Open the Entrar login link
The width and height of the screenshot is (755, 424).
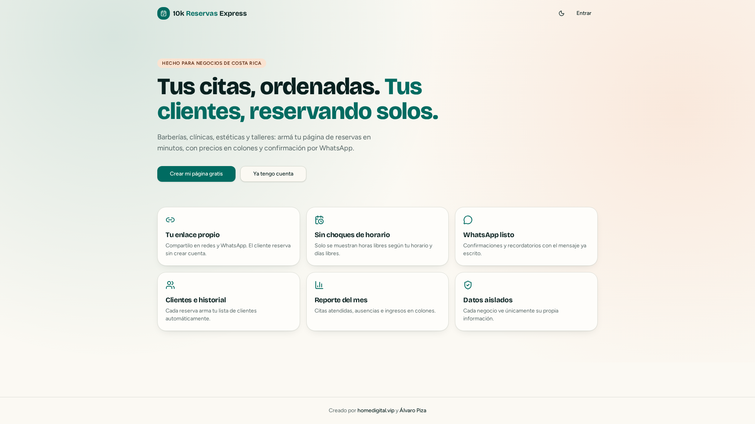pyautogui.click(x=584, y=13)
